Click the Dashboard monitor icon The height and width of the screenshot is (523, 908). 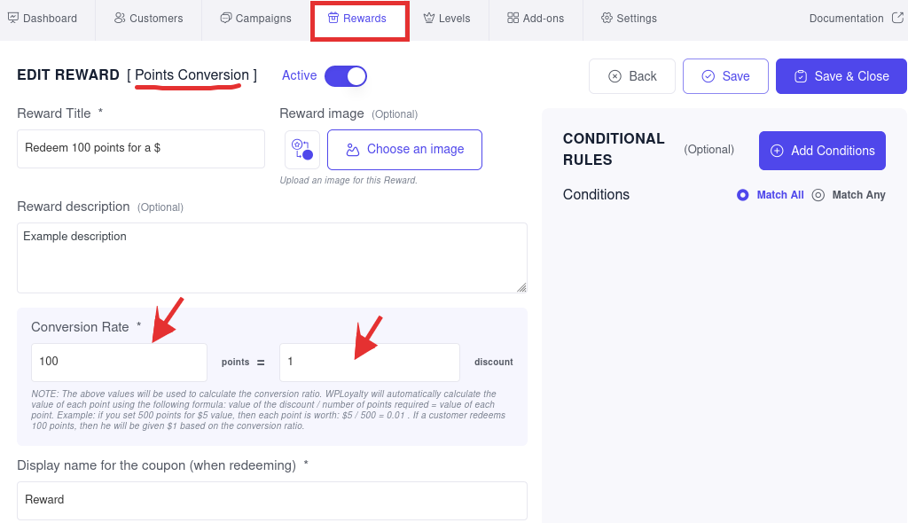[13, 18]
